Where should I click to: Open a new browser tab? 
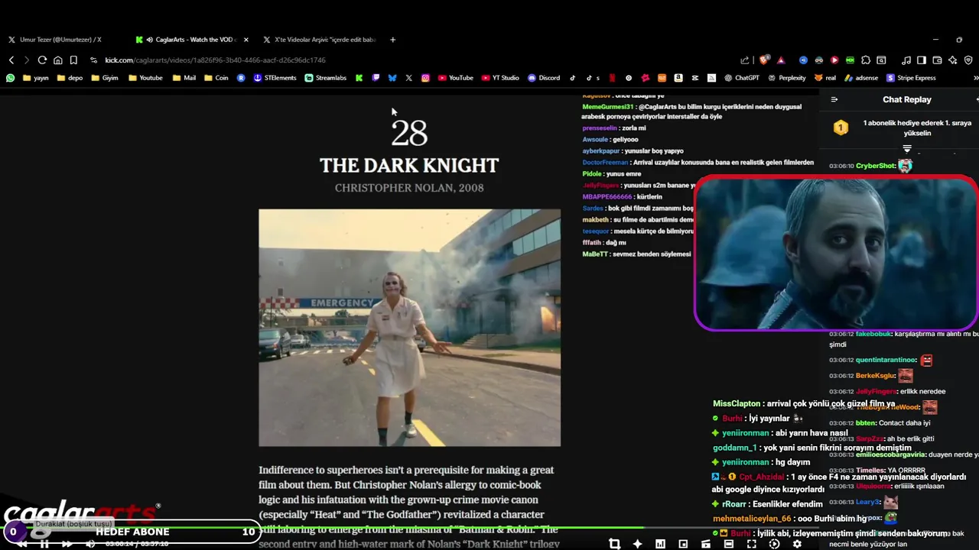tap(393, 40)
